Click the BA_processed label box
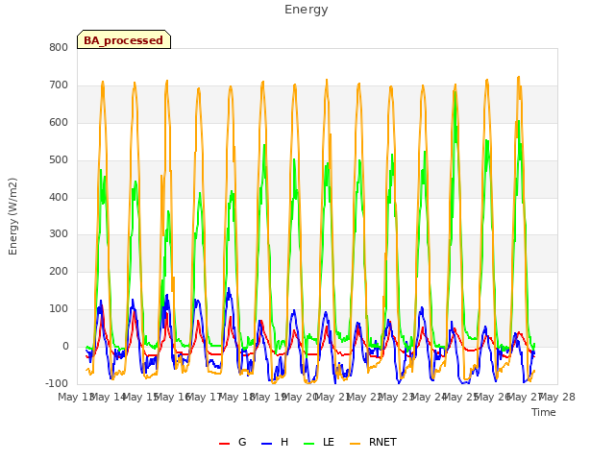615x461 pixels. (x=124, y=39)
